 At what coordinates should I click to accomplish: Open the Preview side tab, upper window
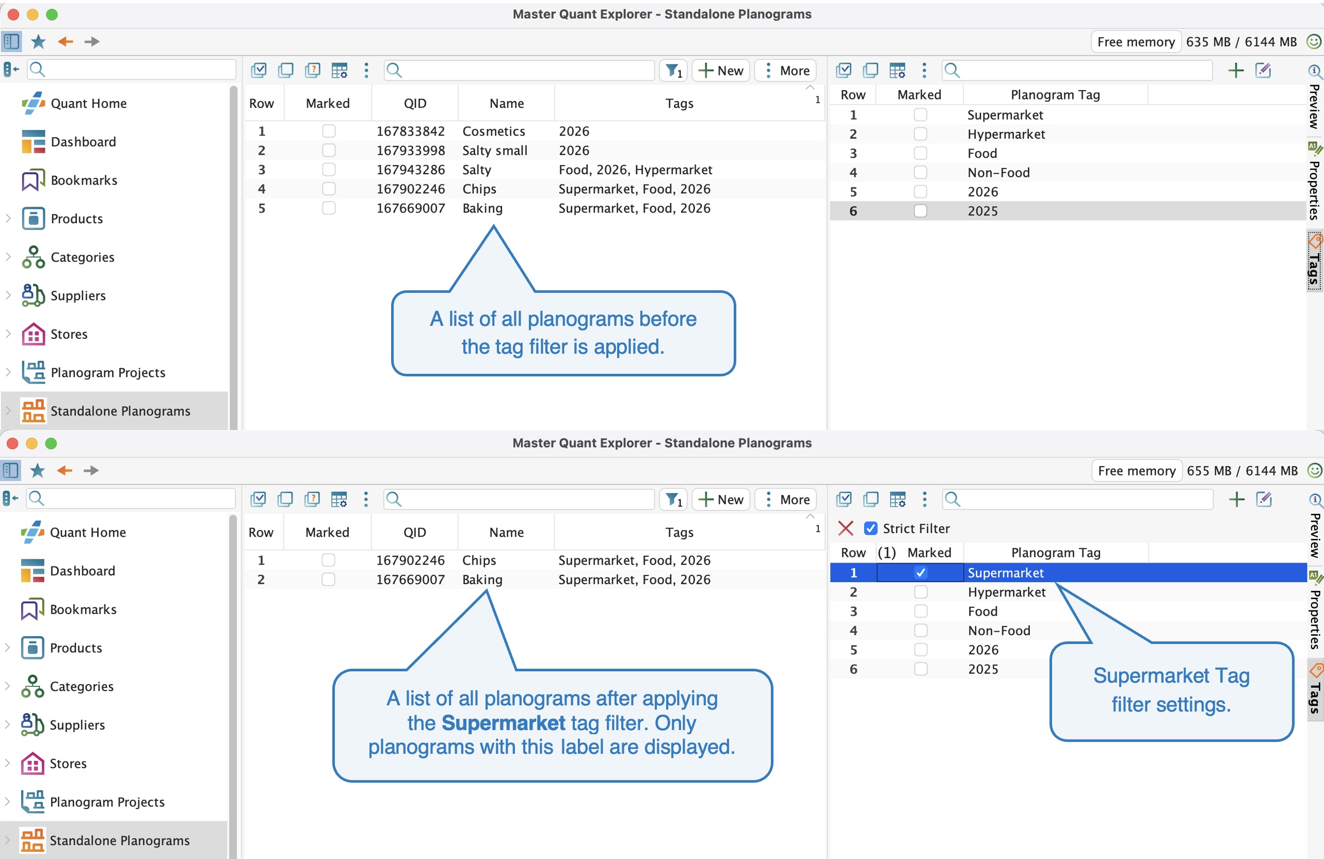(x=1315, y=100)
